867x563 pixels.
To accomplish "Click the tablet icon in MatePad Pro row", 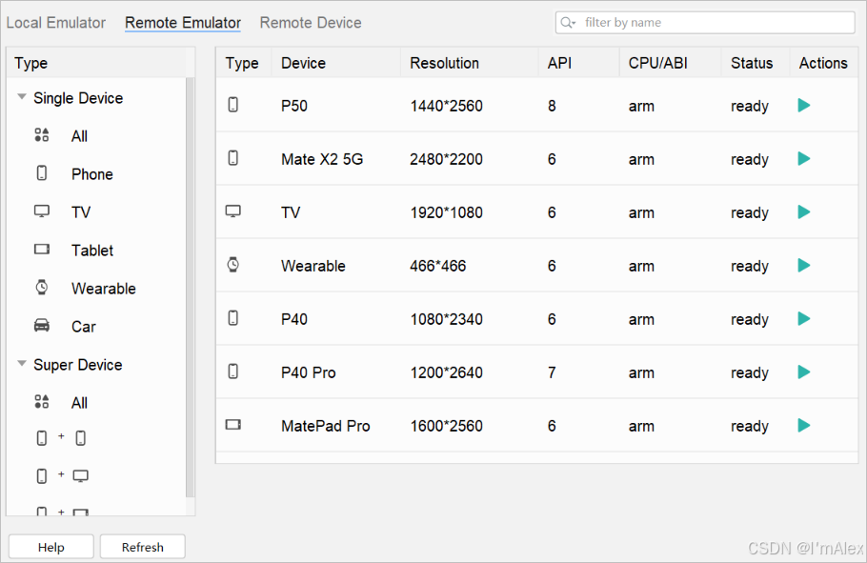I will pyautogui.click(x=233, y=425).
